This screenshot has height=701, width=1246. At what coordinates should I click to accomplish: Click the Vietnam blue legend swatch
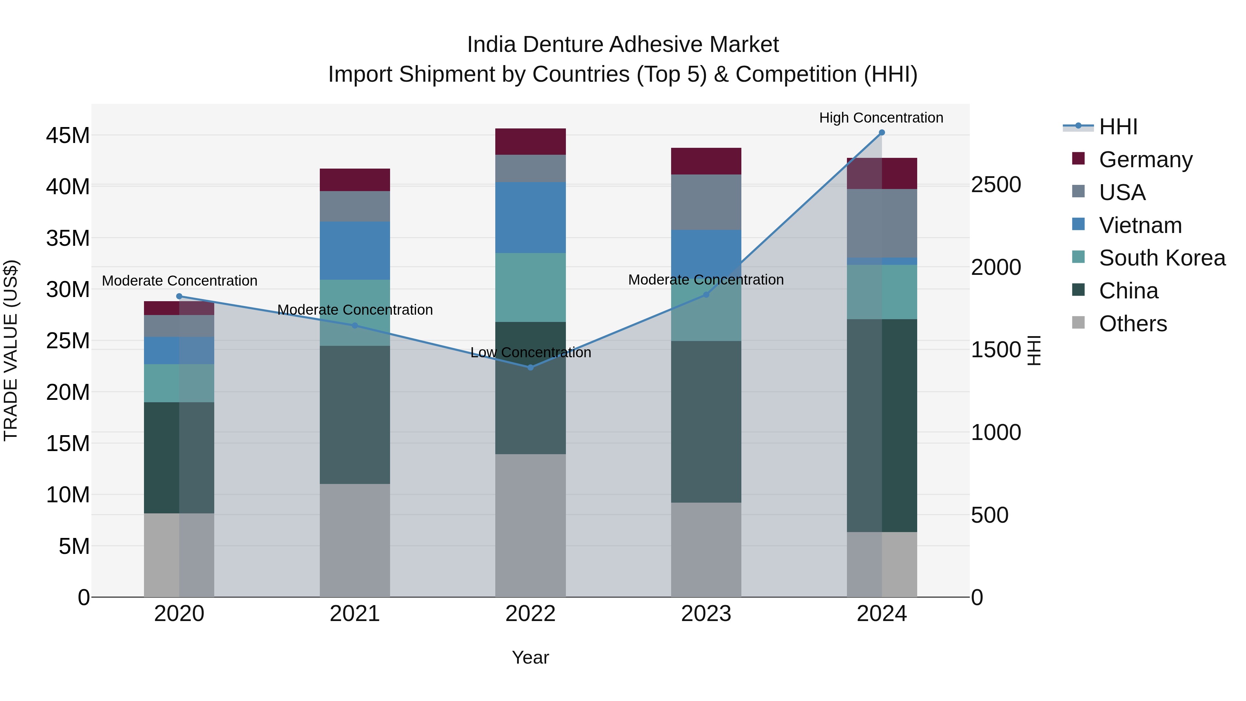pos(1078,224)
